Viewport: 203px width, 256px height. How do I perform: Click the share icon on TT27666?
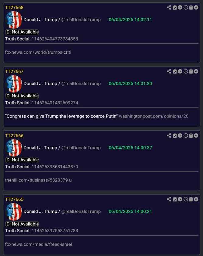point(169,135)
